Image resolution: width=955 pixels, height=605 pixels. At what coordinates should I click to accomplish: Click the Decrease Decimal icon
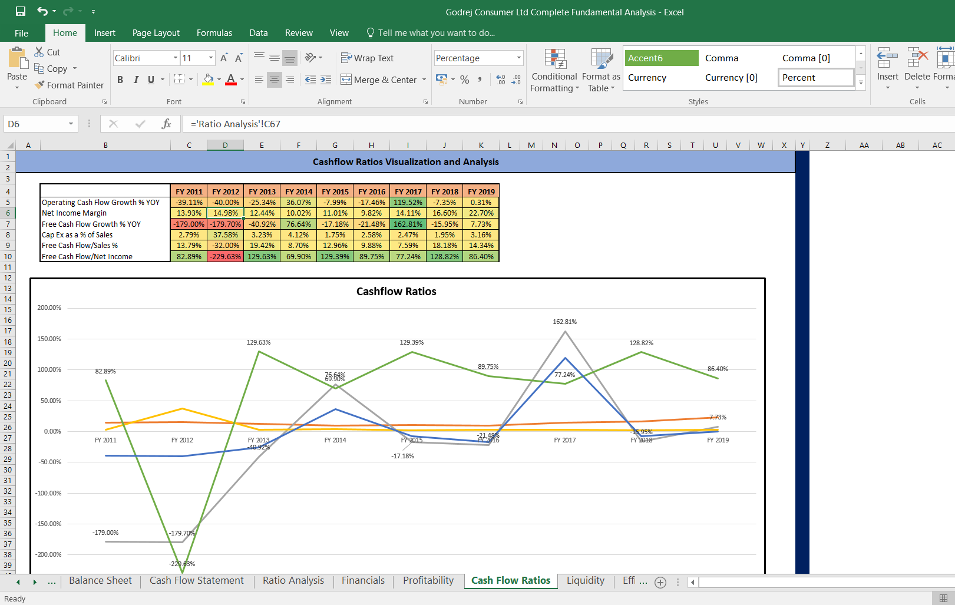coord(516,80)
